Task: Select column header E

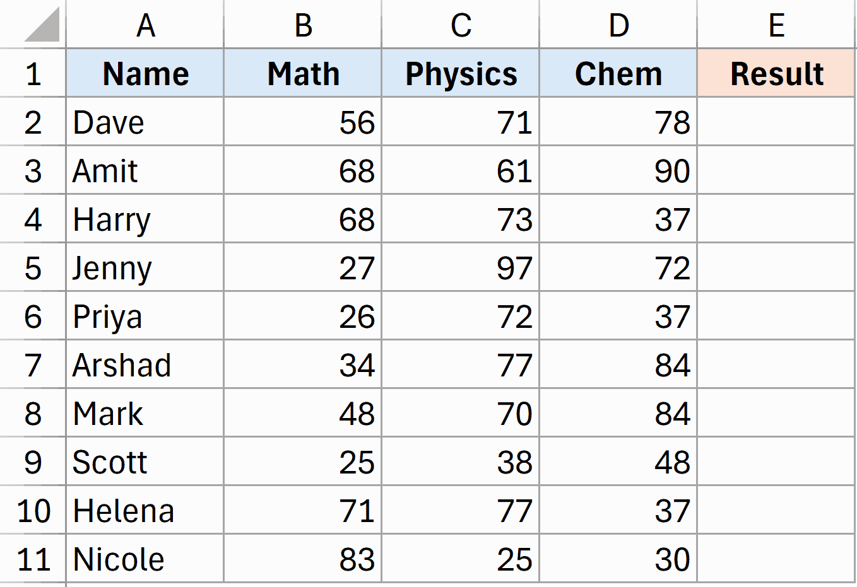Action: [776, 25]
